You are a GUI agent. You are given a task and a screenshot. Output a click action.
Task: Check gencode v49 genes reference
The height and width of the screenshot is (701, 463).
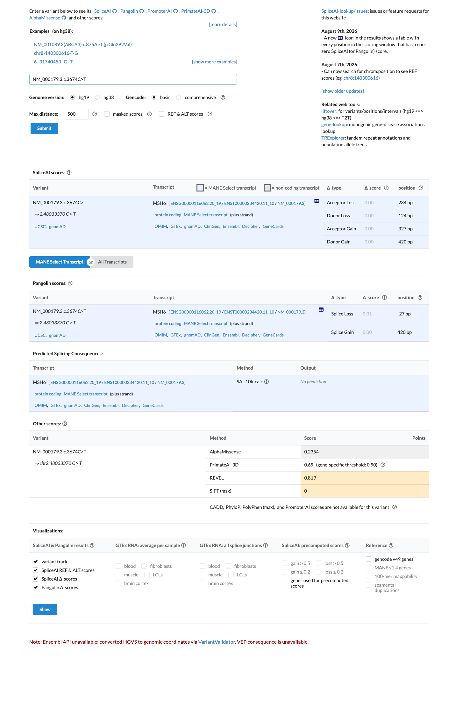pos(369,559)
